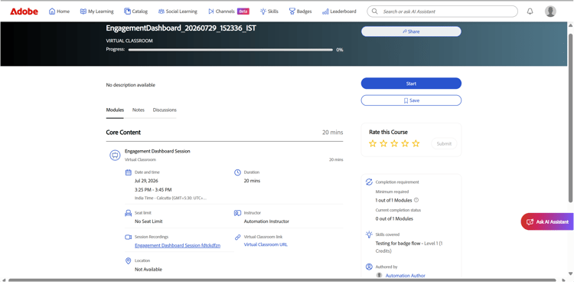Rate the course four stars

pyautogui.click(x=405, y=143)
